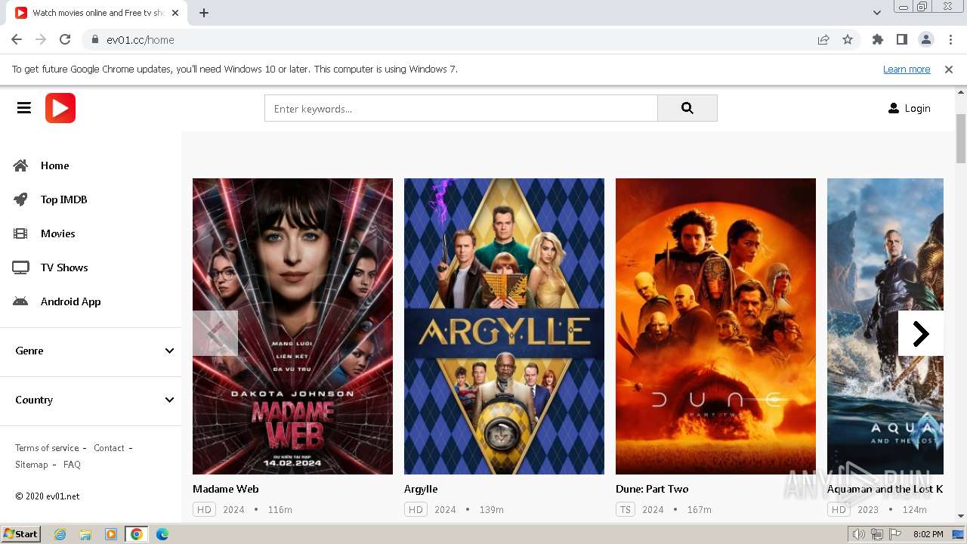Open Internet Explorer from taskbar
This screenshot has width=967, height=544.
click(x=60, y=534)
